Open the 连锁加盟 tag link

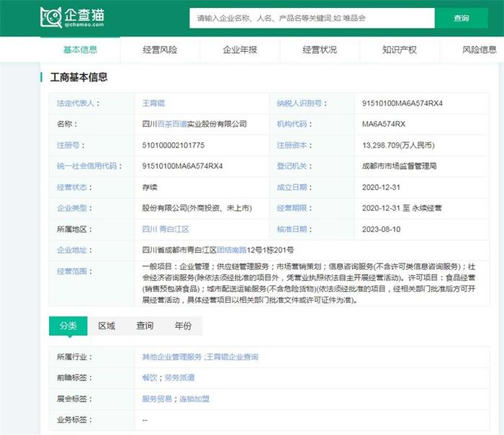click(x=194, y=399)
